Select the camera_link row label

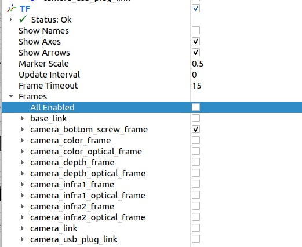pyautogui.click(x=54, y=228)
